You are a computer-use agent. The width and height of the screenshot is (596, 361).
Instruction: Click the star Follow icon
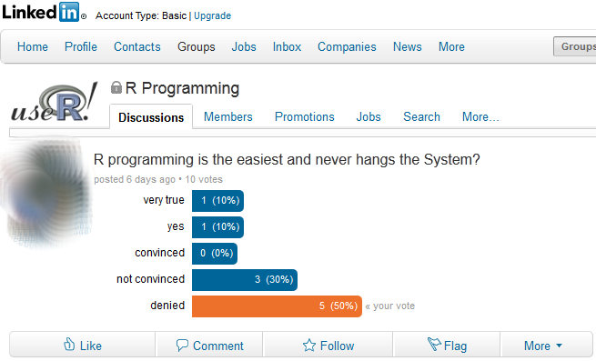[309, 346]
